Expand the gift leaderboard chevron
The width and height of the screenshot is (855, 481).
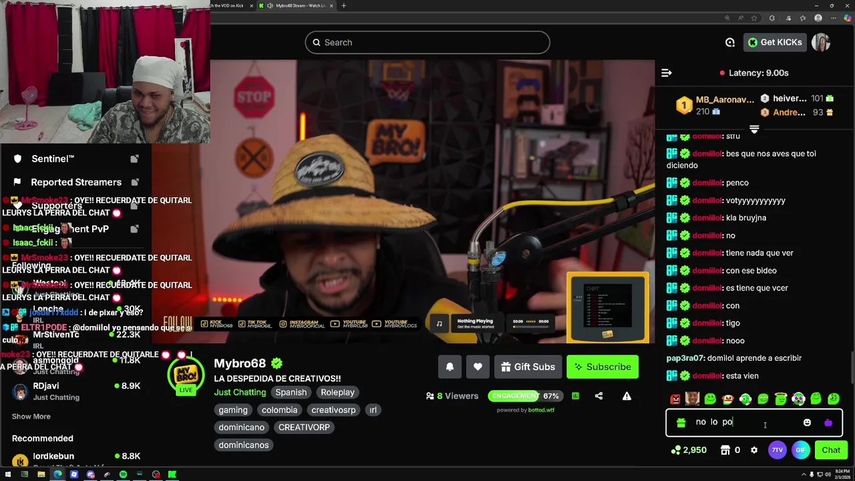coord(754,129)
